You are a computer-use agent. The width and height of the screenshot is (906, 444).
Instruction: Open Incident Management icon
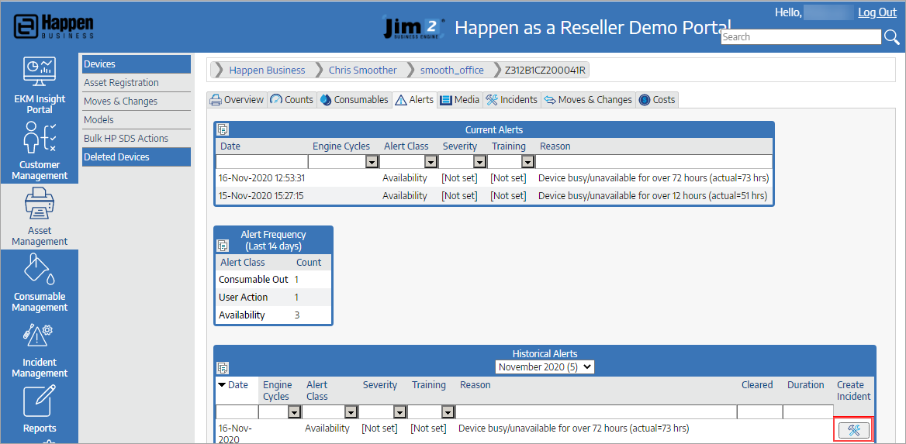point(40,335)
